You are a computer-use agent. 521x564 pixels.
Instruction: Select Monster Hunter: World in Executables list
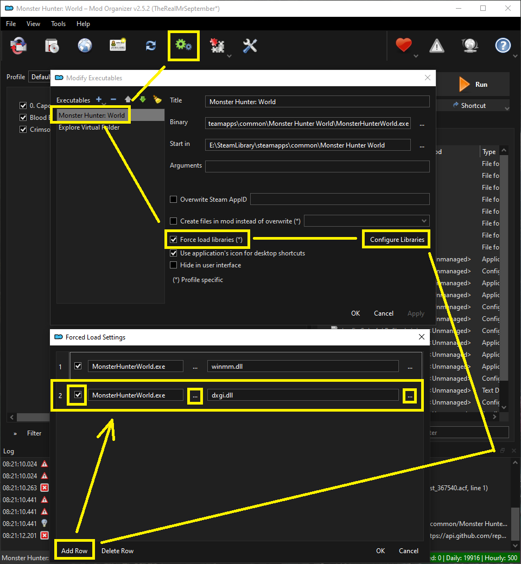click(111, 116)
